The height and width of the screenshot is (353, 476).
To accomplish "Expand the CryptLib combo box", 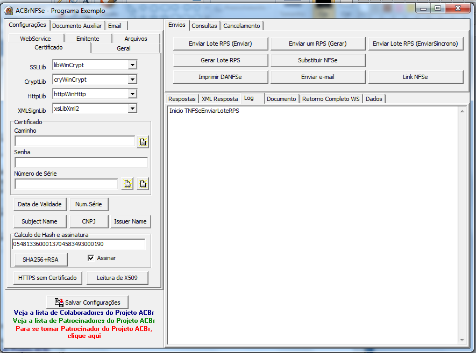I will (x=132, y=80).
